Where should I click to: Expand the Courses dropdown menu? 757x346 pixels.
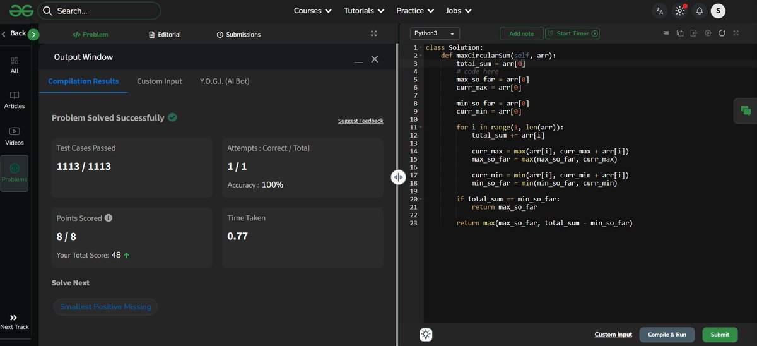point(313,11)
